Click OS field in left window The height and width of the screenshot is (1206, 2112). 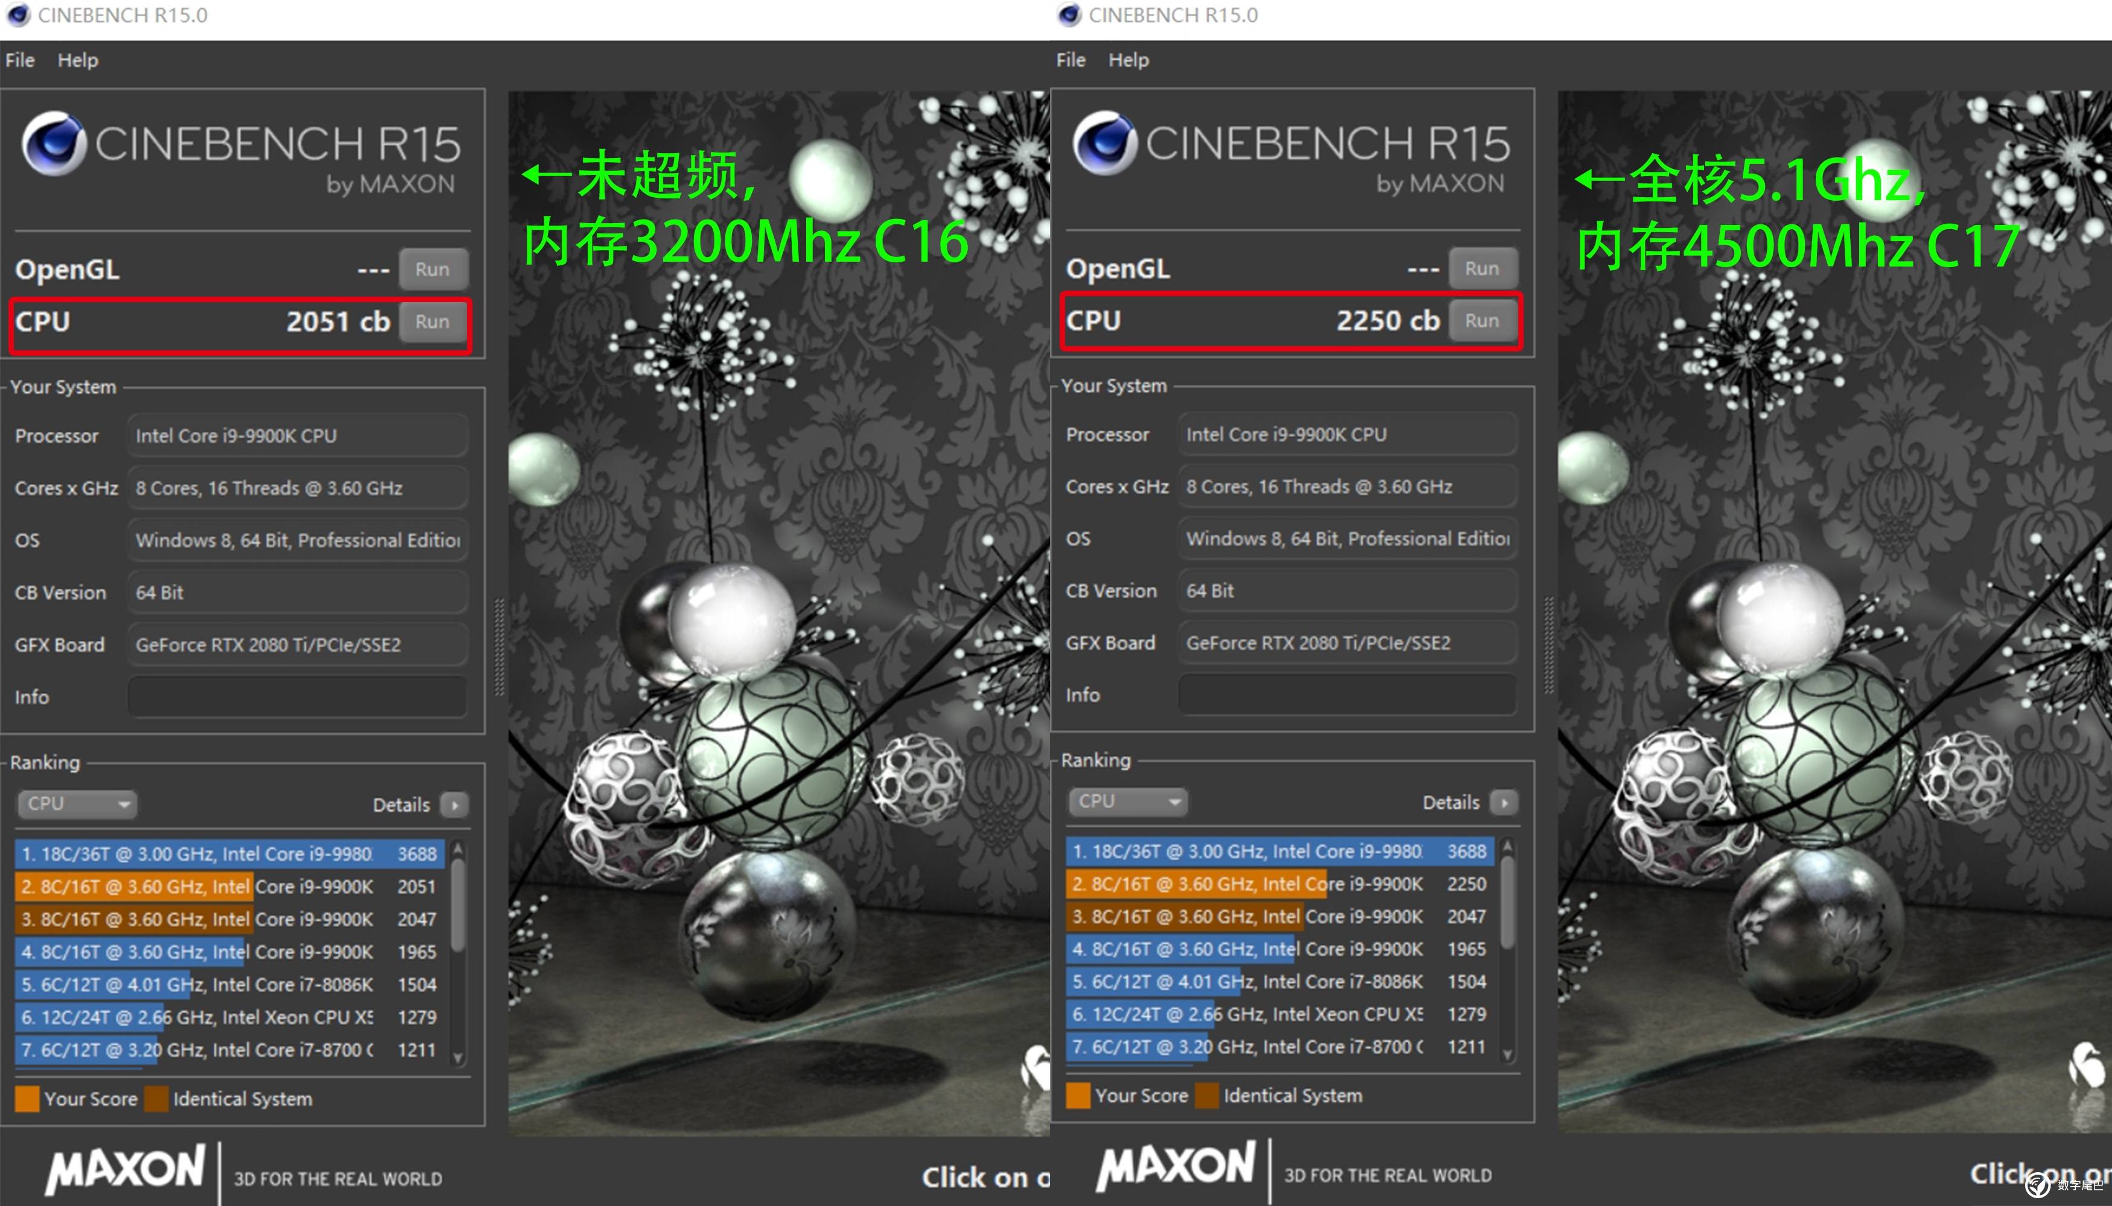(x=297, y=540)
